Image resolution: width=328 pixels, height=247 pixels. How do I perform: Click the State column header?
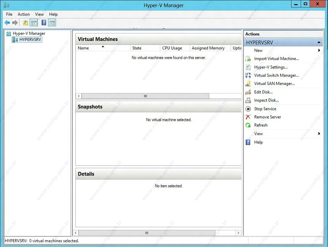click(145, 48)
